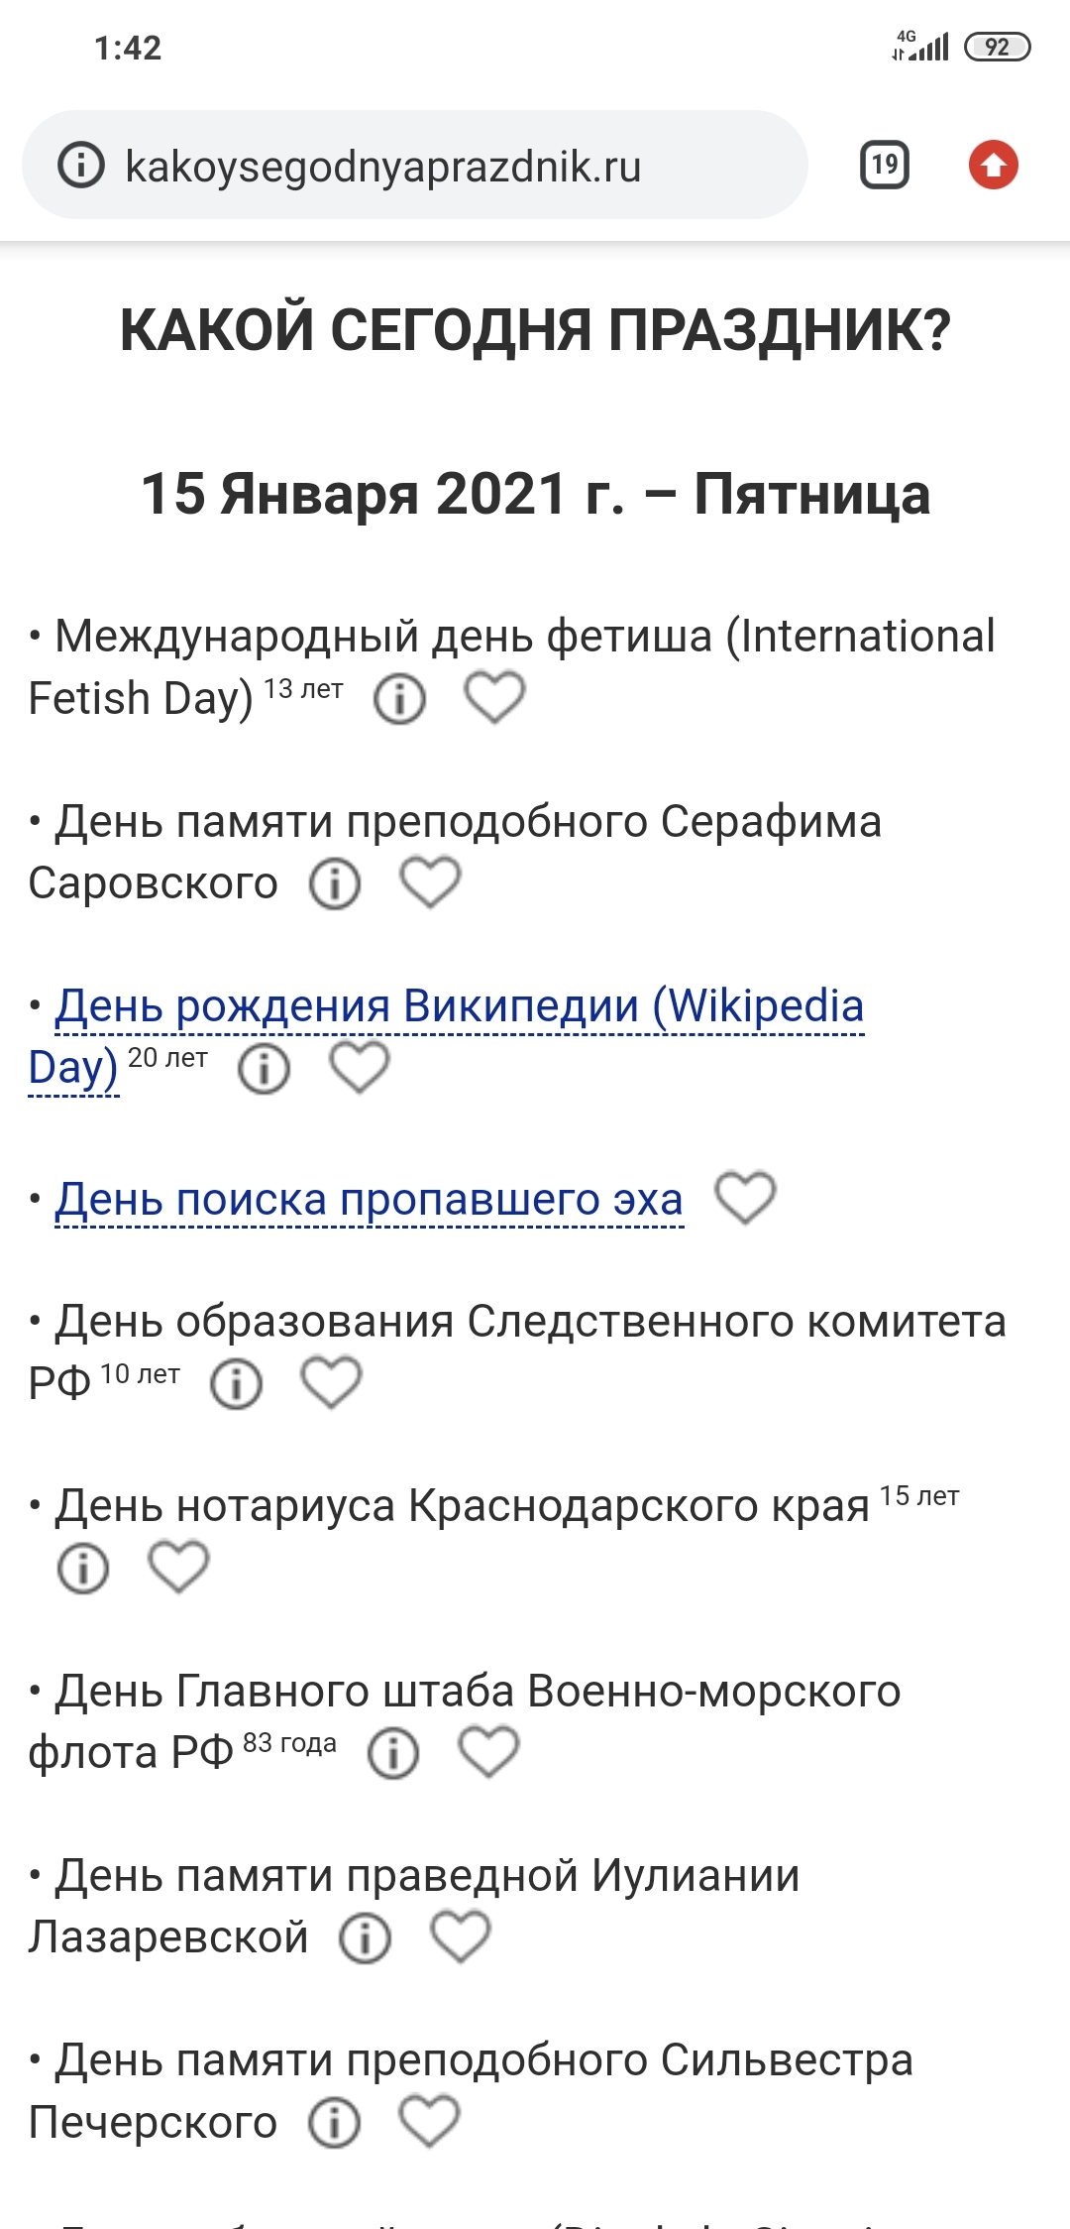
Task: Like День памяти Серафима Саровского
Action: click(x=430, y=882)
